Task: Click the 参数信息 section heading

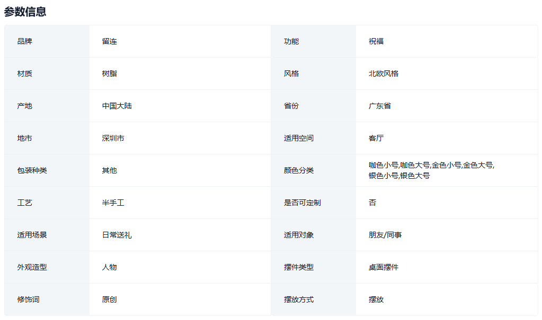Action: 25,12
